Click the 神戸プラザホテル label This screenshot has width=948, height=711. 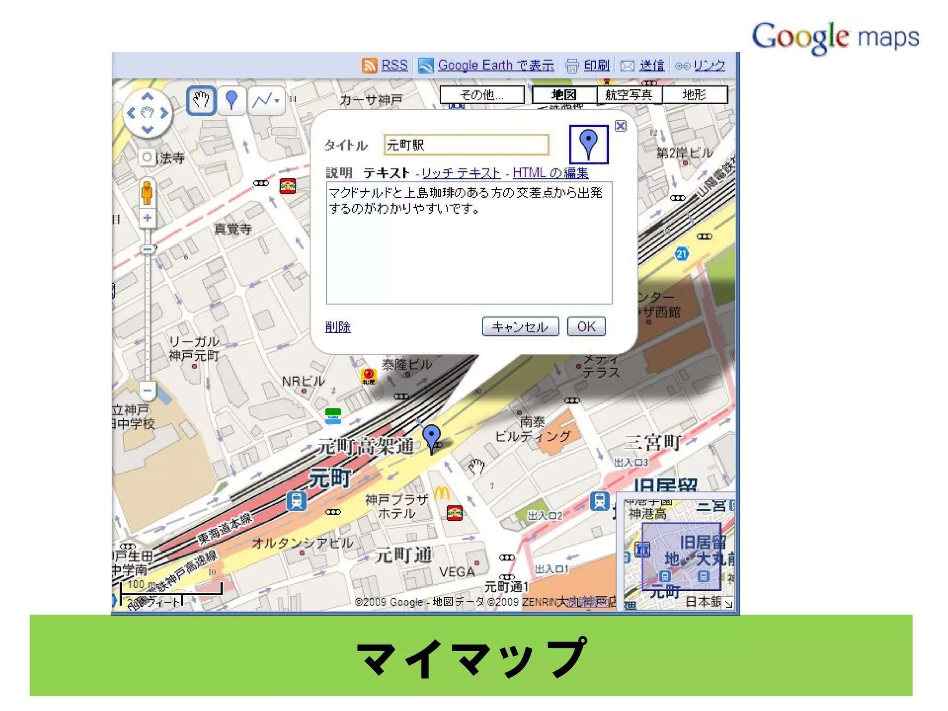click(x=397, y=506)
